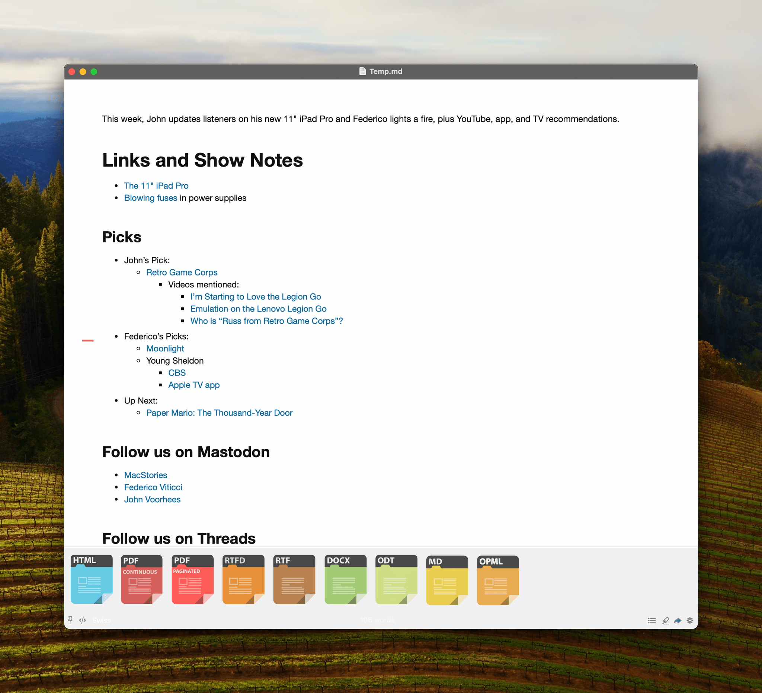762x693 pixels.
Task: Open the table of contents icon
Action: tap(651, 621)
